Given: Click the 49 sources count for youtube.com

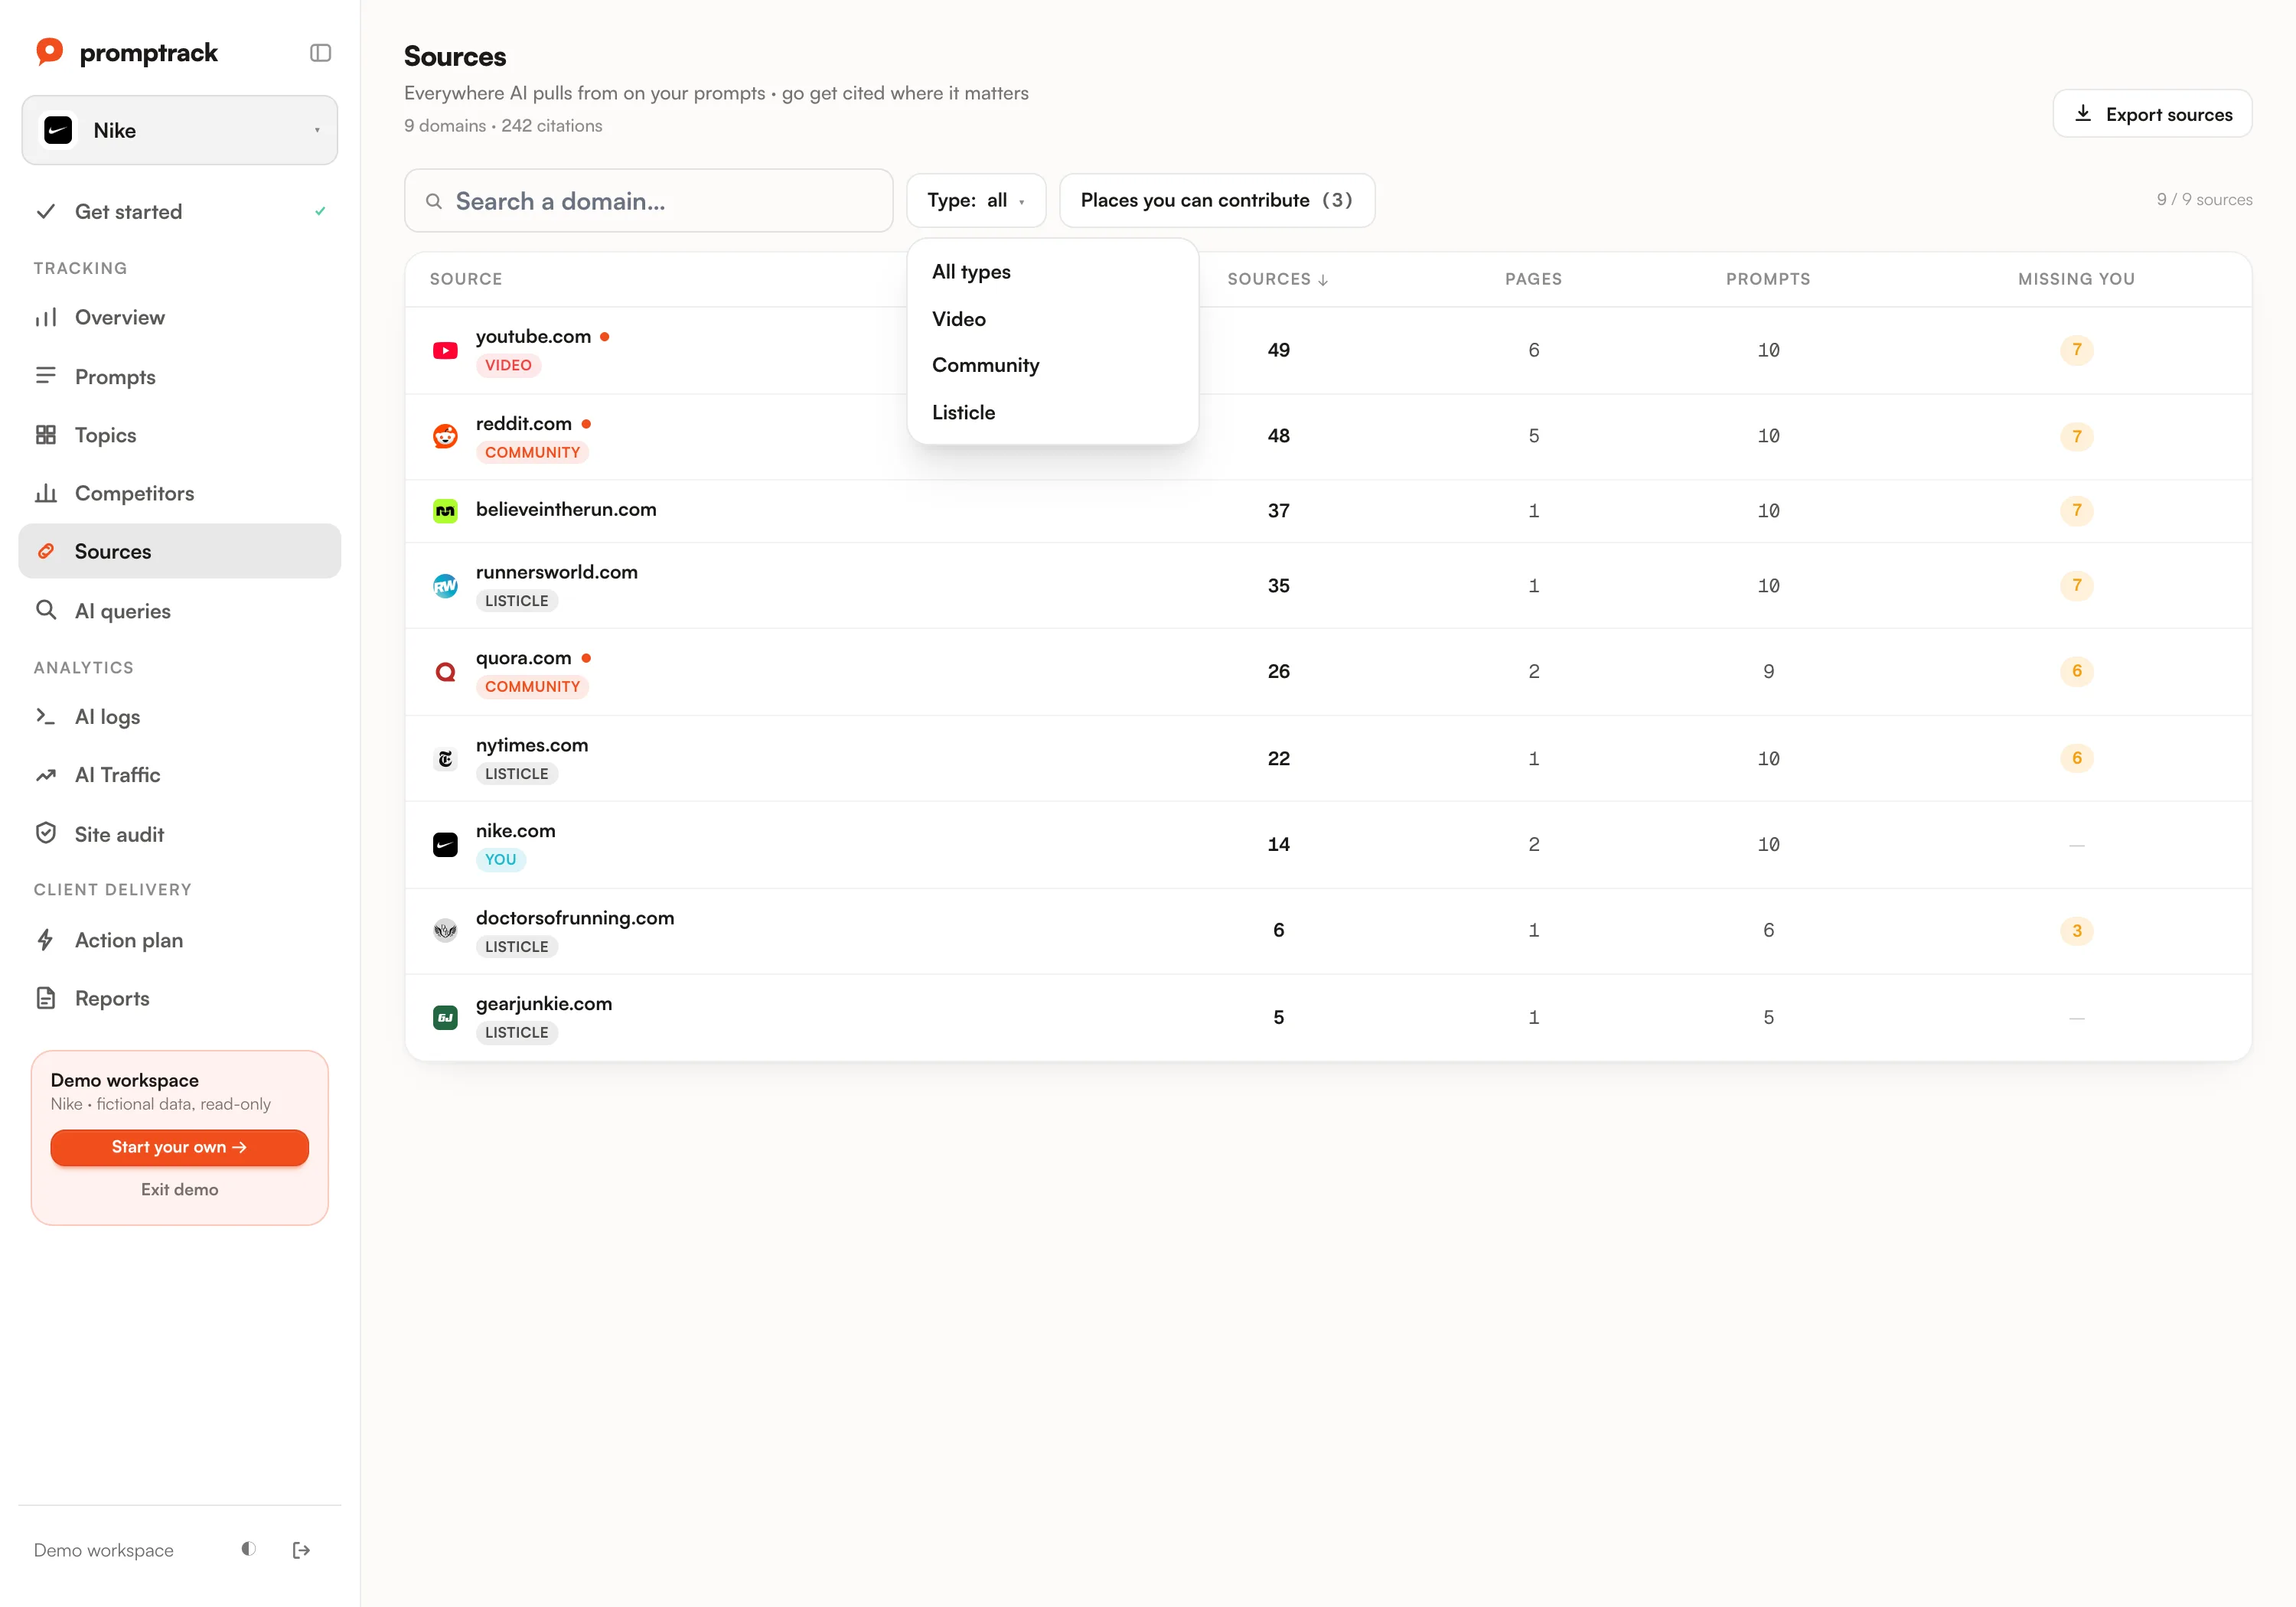Looking at the screenshot, I should pyautogui.click(x=1278, y=350).
